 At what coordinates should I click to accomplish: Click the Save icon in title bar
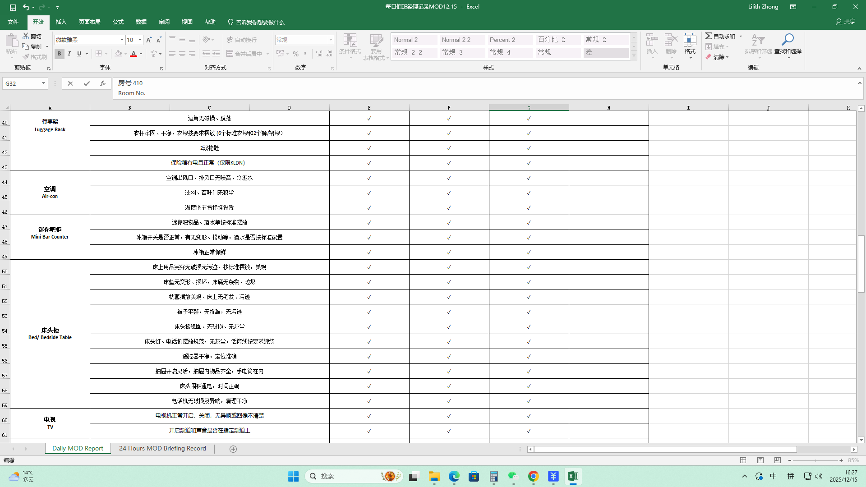[13, 7]
